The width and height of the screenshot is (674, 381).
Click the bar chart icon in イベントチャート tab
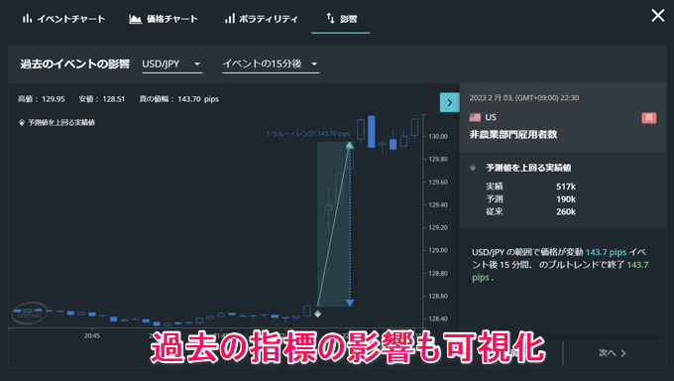pyautogui.click(x=27, y=18)
